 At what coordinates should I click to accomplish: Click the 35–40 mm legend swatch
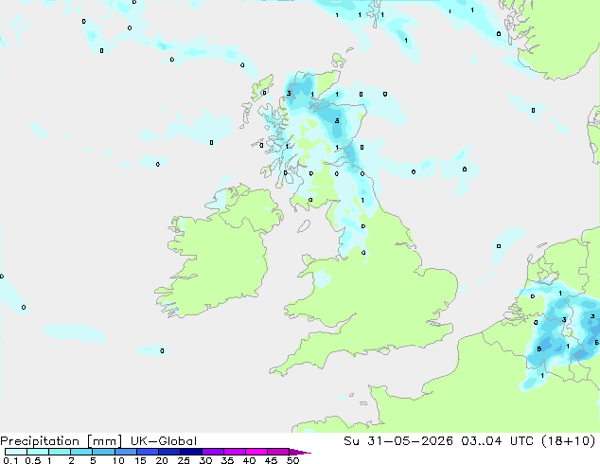click(x=234, y=452)
